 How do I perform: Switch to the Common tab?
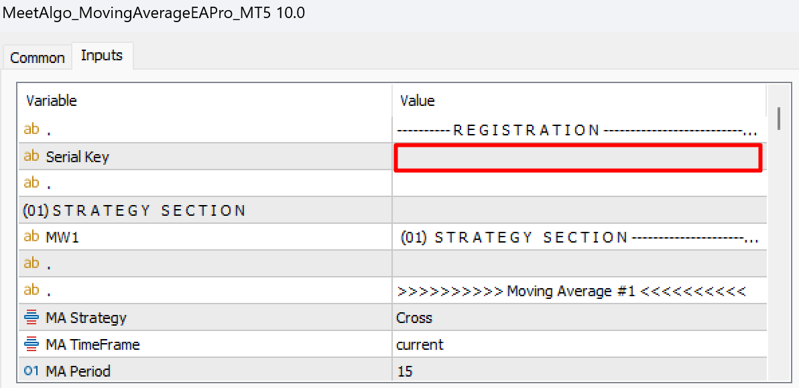(38, 58)
